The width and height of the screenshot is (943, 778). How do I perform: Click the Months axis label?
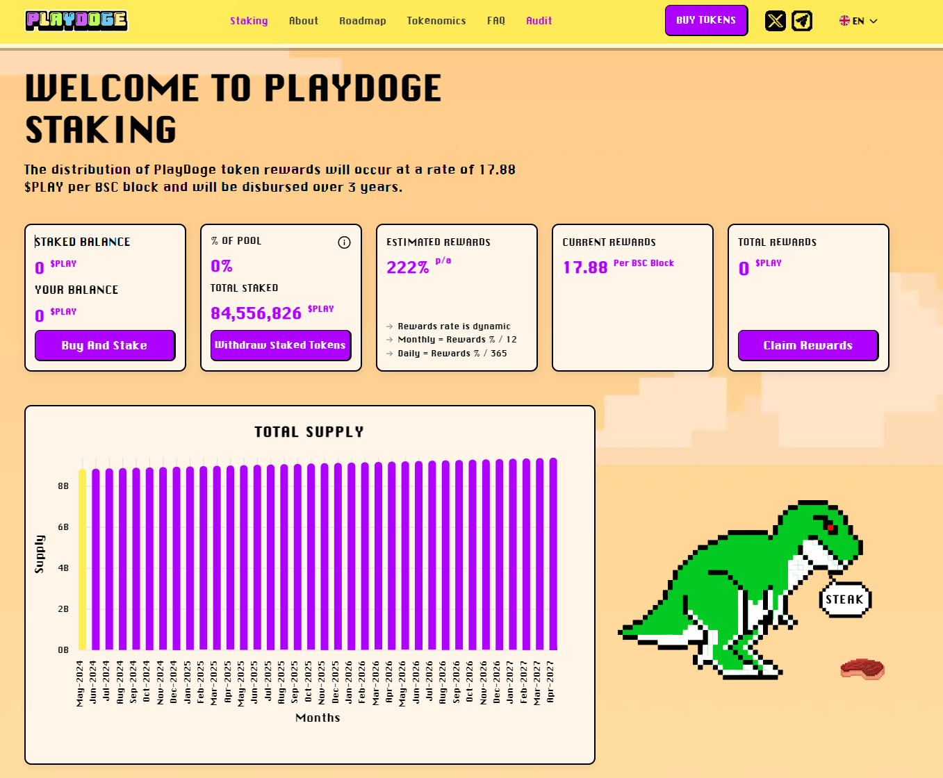coord(318,718)
